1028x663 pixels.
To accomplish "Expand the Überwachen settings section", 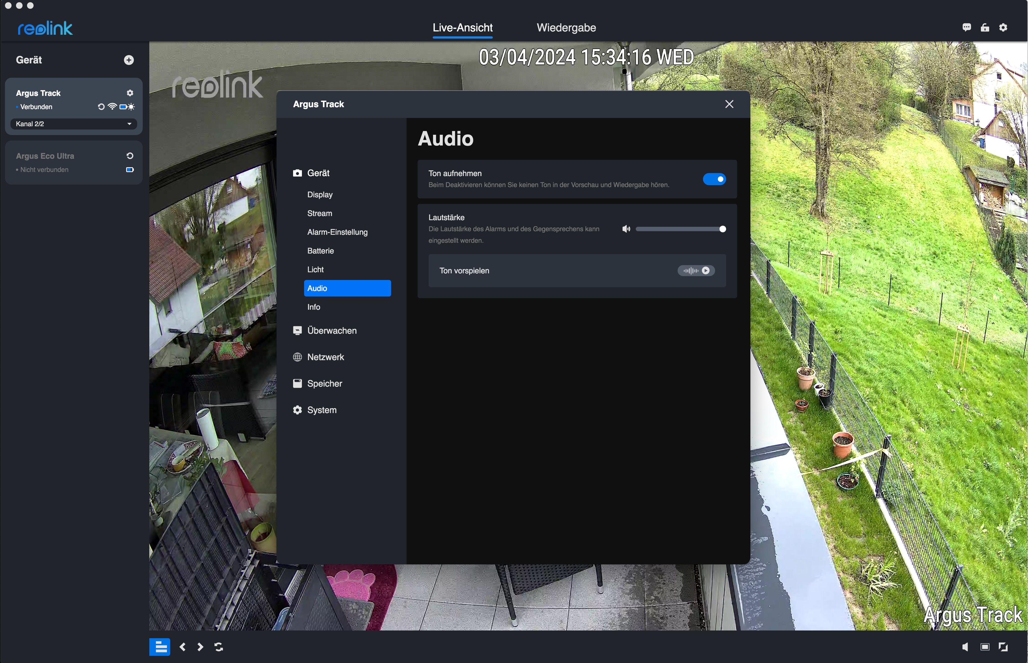I will point(332,331).
